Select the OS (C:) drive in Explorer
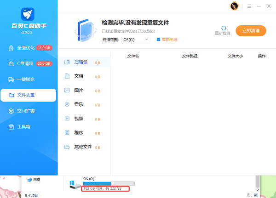 (x=102, y=184)
